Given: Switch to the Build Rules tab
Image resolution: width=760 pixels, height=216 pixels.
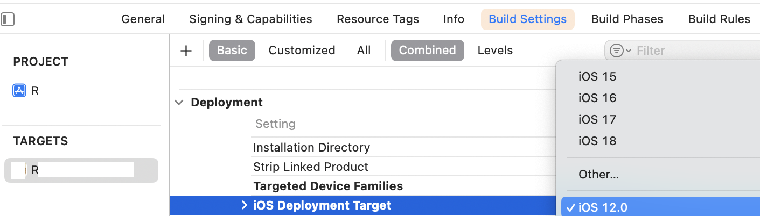Looking at the screenshot, I should click(719, 19).
